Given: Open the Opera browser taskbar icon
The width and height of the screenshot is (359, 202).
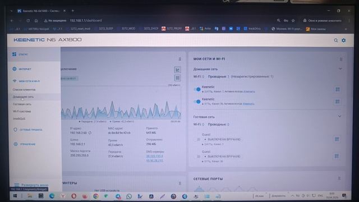Looking at the screenshot, I should (x=73, y=196).
